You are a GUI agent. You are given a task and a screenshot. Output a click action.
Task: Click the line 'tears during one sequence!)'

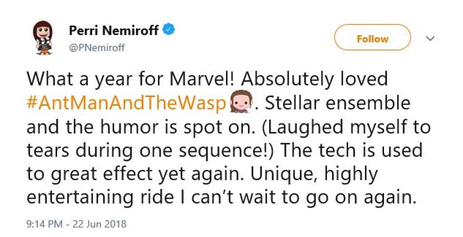151,151
